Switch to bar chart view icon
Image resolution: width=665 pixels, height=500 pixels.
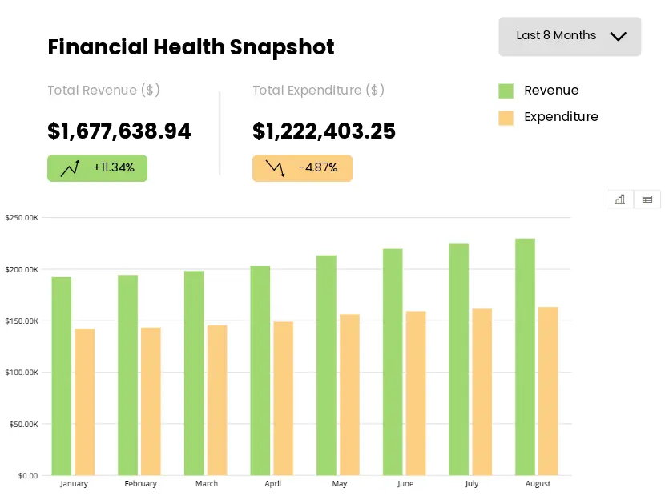click(x=620, y=200)
